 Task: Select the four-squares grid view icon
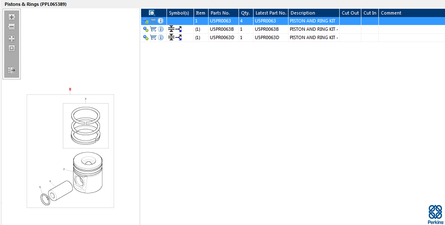coord(12,39)
